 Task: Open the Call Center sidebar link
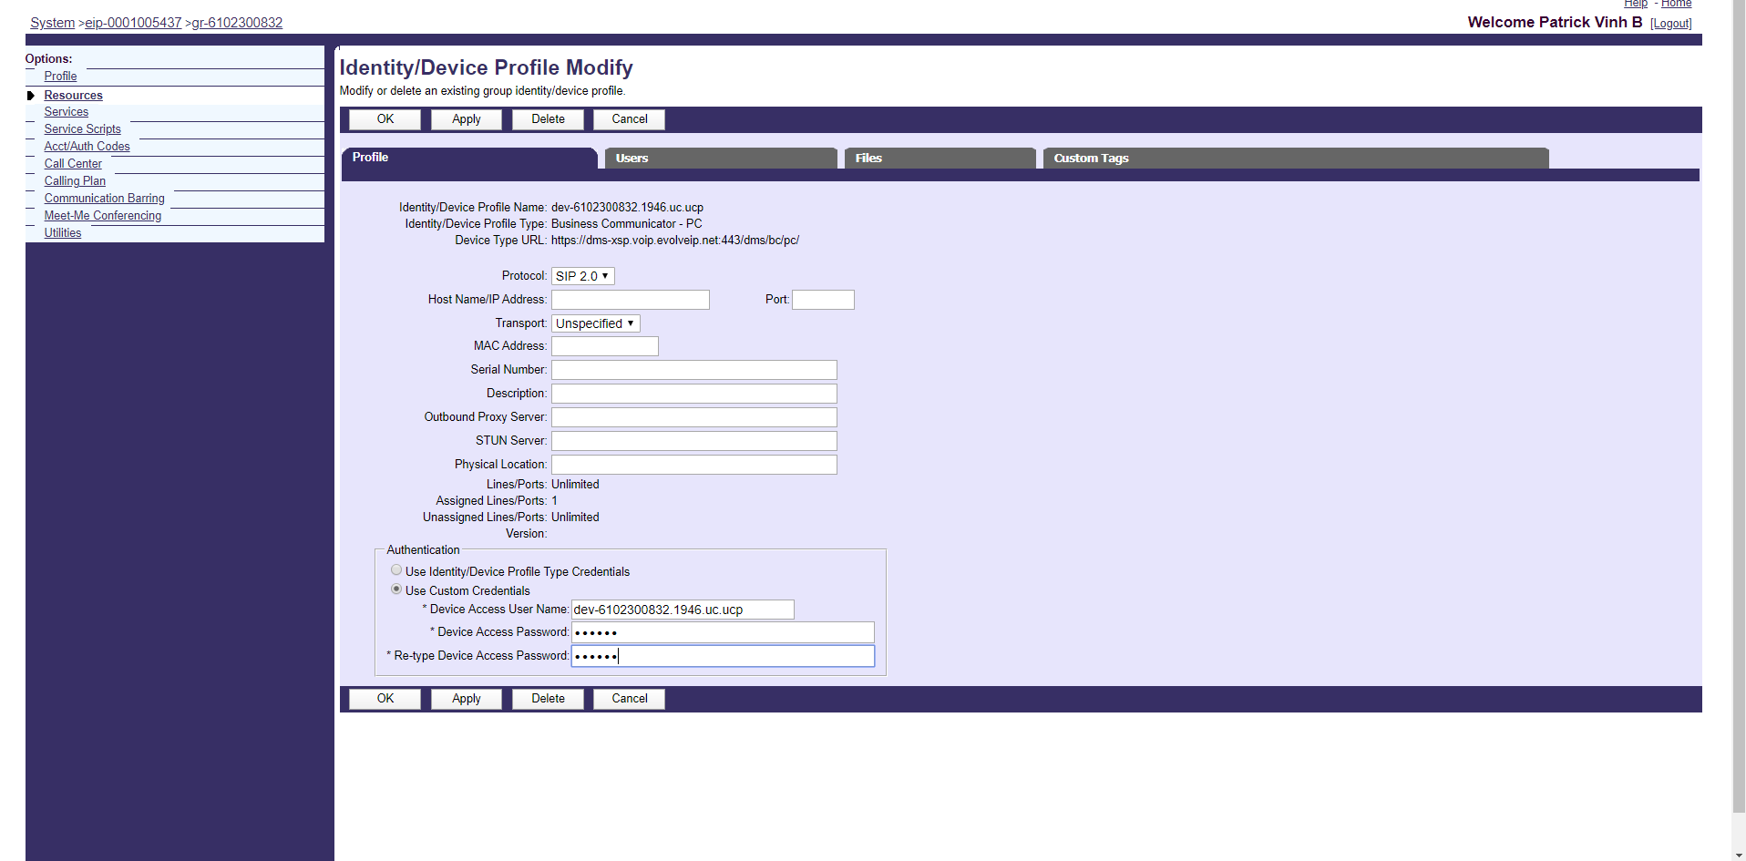point(73,164)
